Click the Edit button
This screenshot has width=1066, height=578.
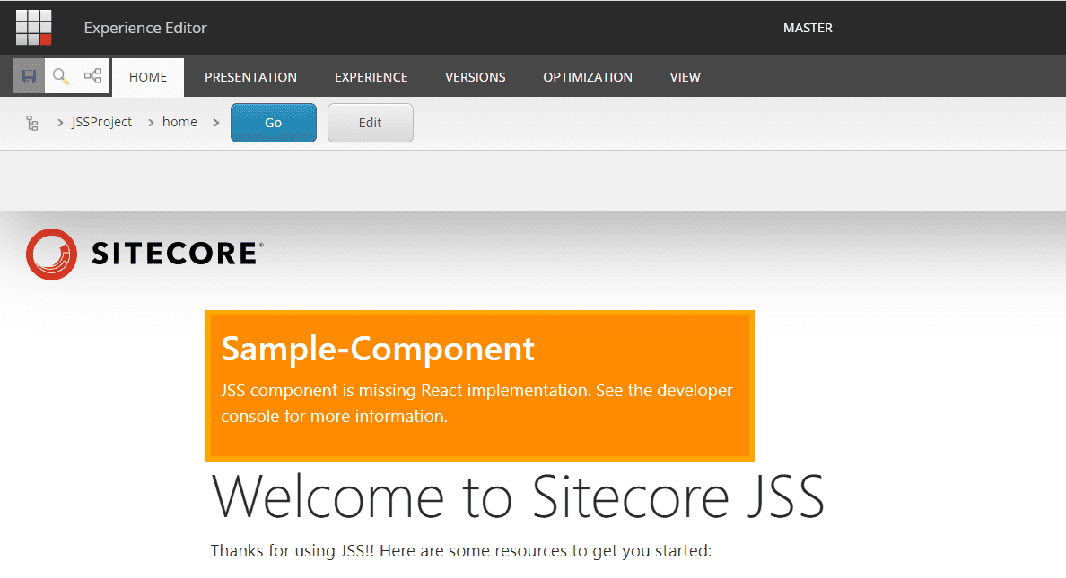[x=370, y=123]
